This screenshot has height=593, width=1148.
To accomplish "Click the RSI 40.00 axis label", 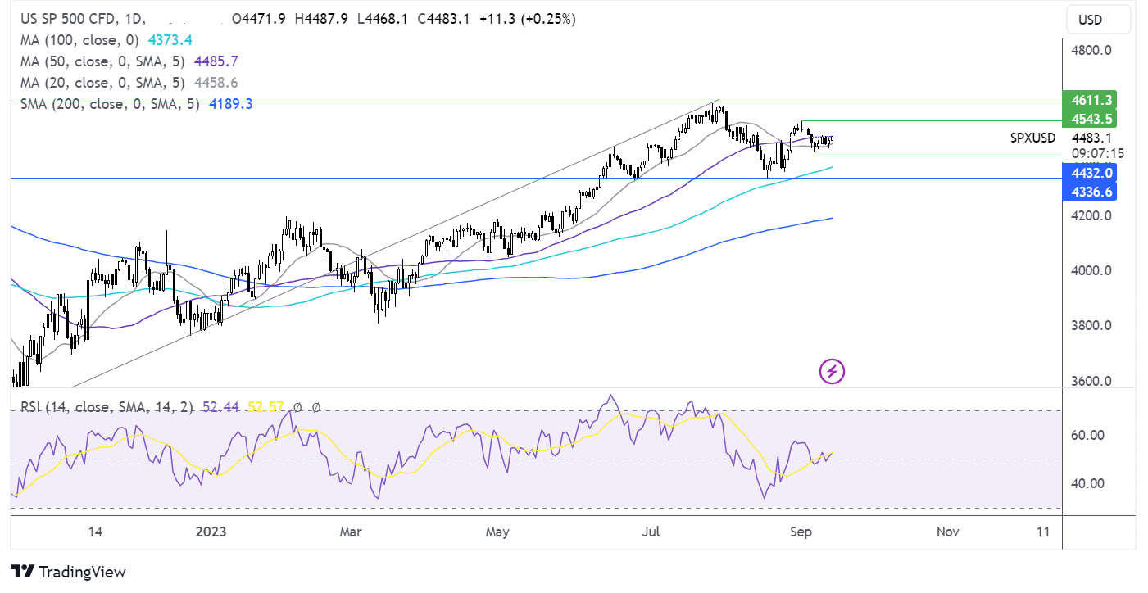I will click(x=1087, y=483).
